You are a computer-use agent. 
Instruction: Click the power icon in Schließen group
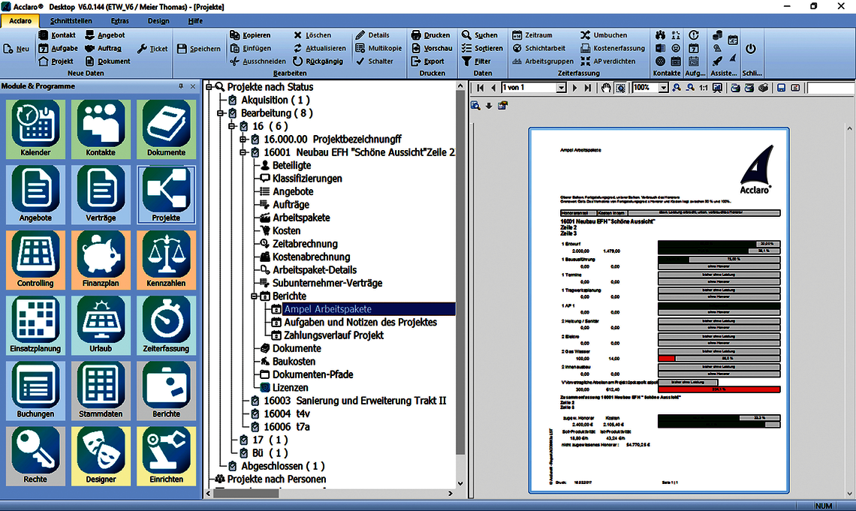(751, 49)
